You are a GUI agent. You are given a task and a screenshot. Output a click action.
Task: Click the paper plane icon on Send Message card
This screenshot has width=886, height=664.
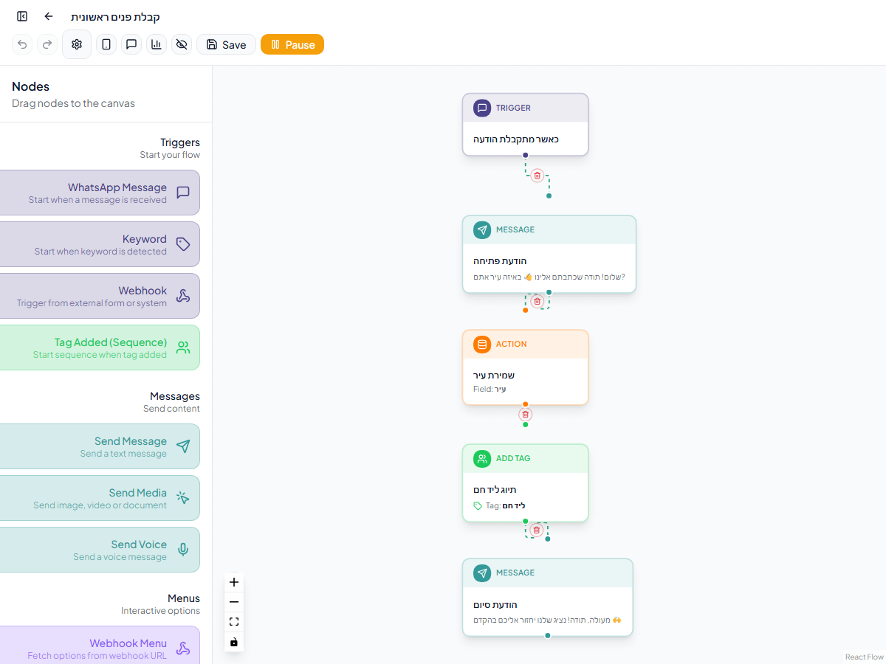pos(183,446)
